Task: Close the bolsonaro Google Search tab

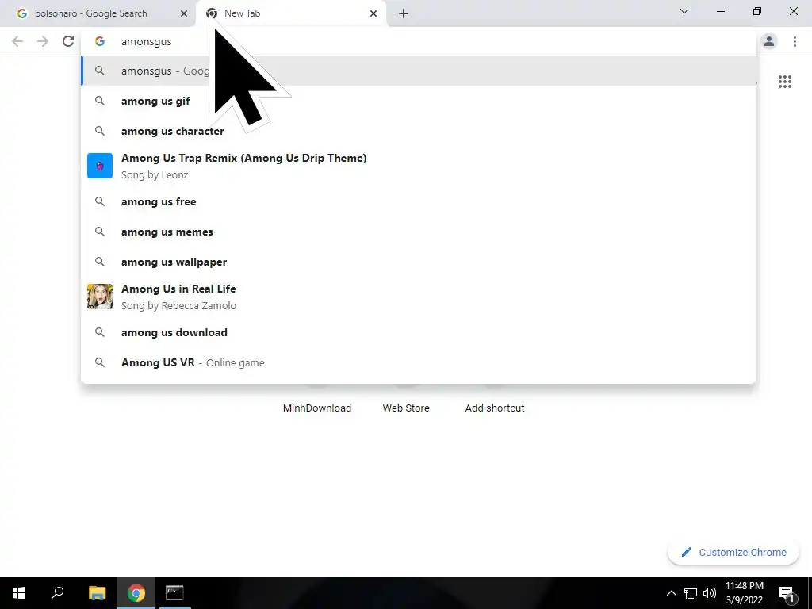Action: 184,13
